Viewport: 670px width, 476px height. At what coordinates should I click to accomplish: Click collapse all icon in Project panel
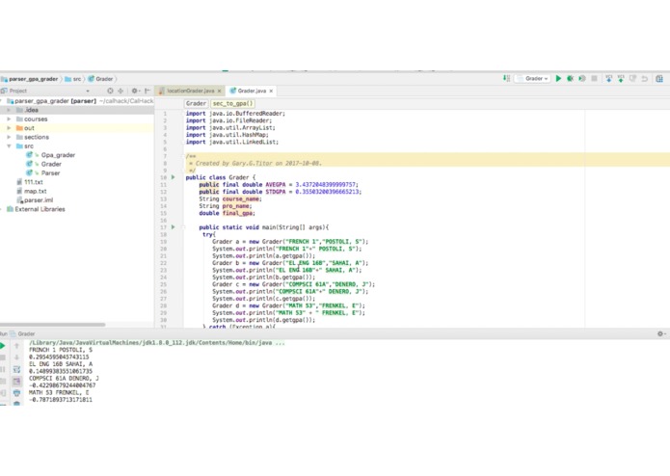point(121,91)
